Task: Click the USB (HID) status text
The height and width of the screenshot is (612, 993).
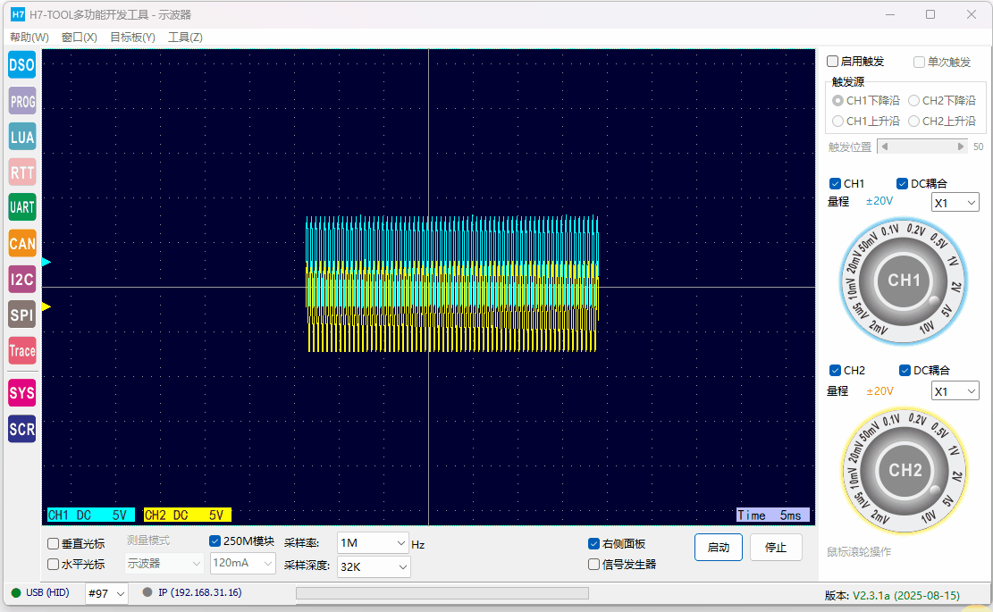Action: tap(47, 593)
